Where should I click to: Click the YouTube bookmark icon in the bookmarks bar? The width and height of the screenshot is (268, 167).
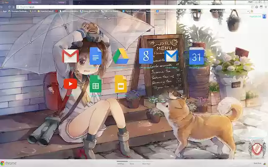coord(57,11)
